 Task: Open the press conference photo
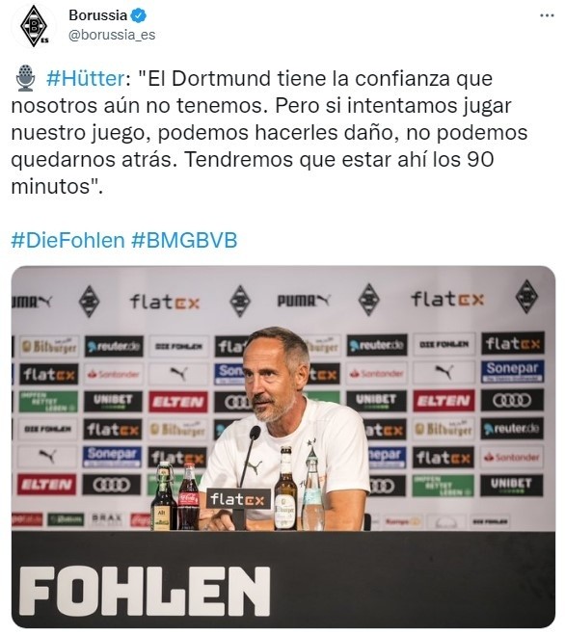click(x=282, y=447)
